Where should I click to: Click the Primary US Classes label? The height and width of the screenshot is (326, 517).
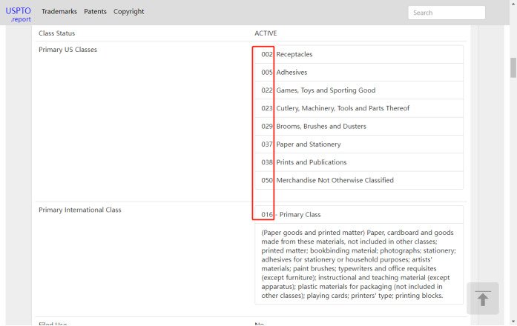[x=68, y=50]
